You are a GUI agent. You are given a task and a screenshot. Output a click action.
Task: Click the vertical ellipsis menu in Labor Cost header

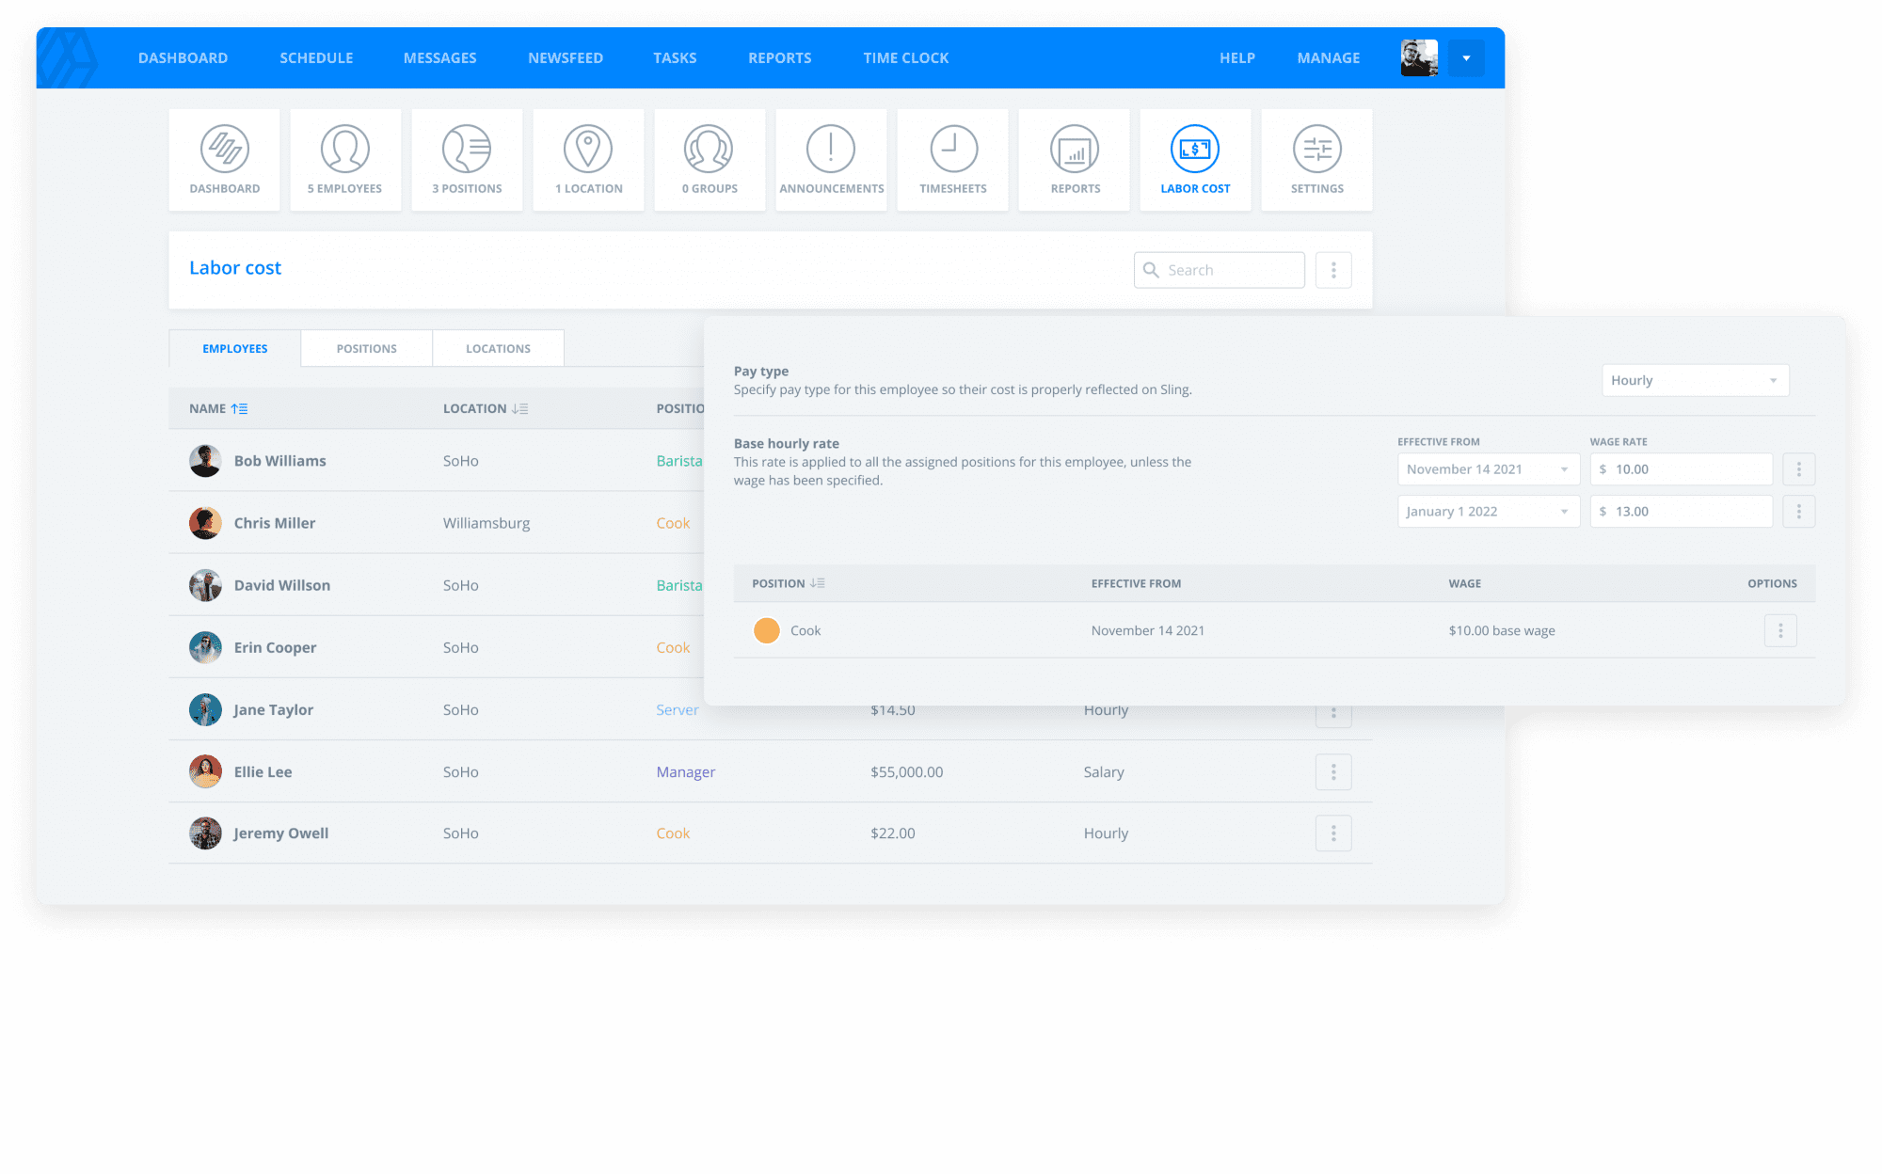click(x=1334, y=269)
